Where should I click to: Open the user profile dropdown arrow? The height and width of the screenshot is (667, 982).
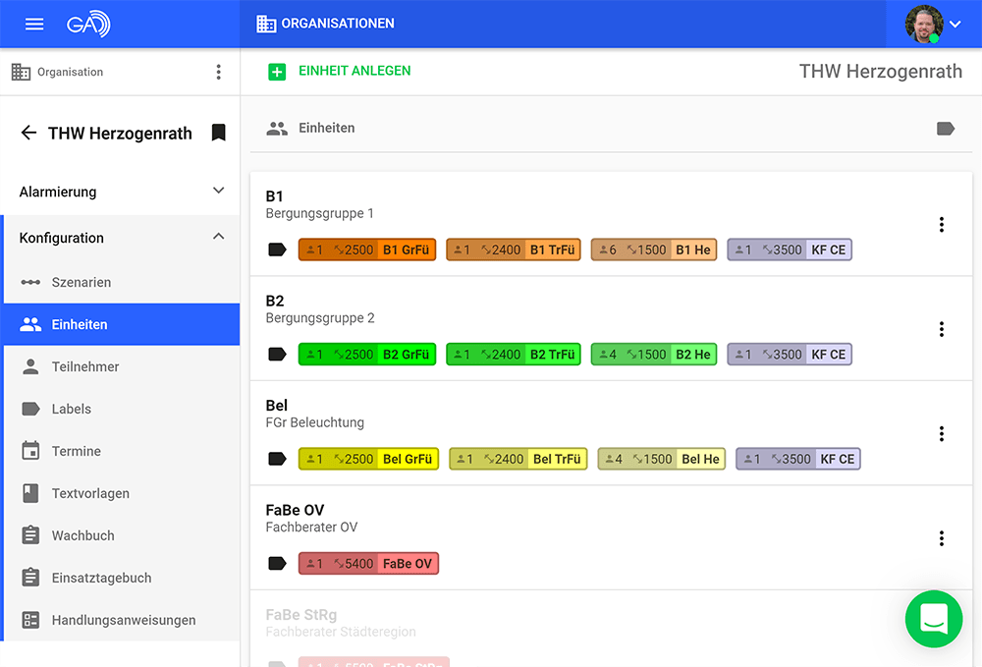tap(955, 25)
